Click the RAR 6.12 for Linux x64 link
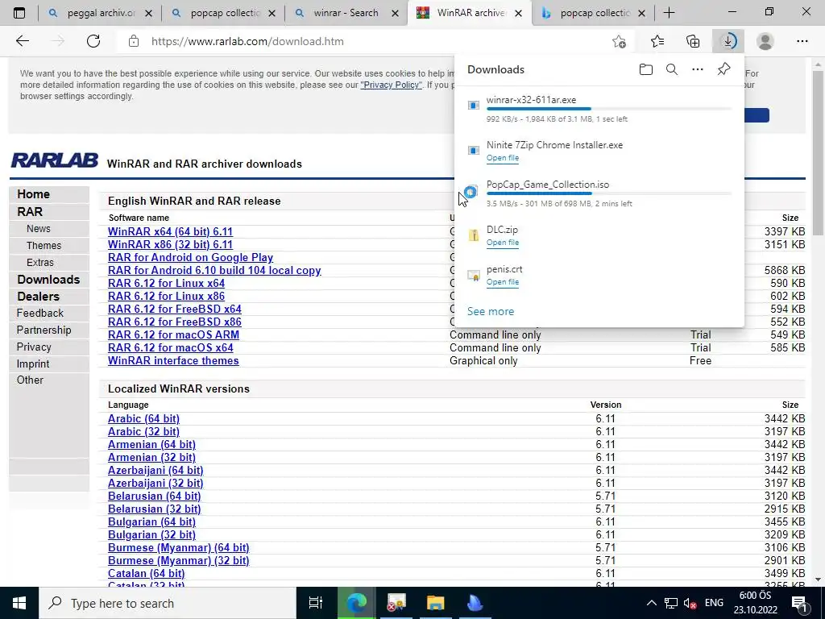 pyautogui.click(x=166, y=283)
